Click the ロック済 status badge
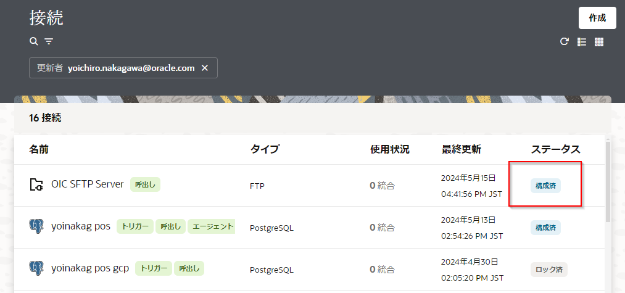This screenshot has height=293, width=625. coord(548,270)
